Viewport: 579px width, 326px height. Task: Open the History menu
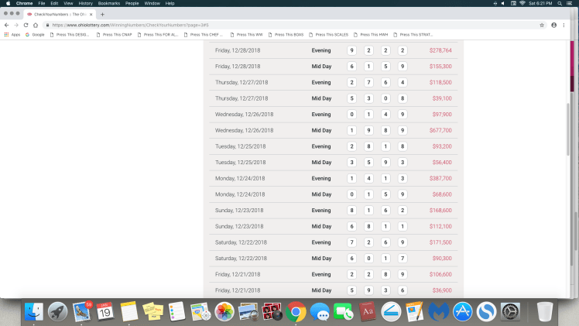click(85, 3)
